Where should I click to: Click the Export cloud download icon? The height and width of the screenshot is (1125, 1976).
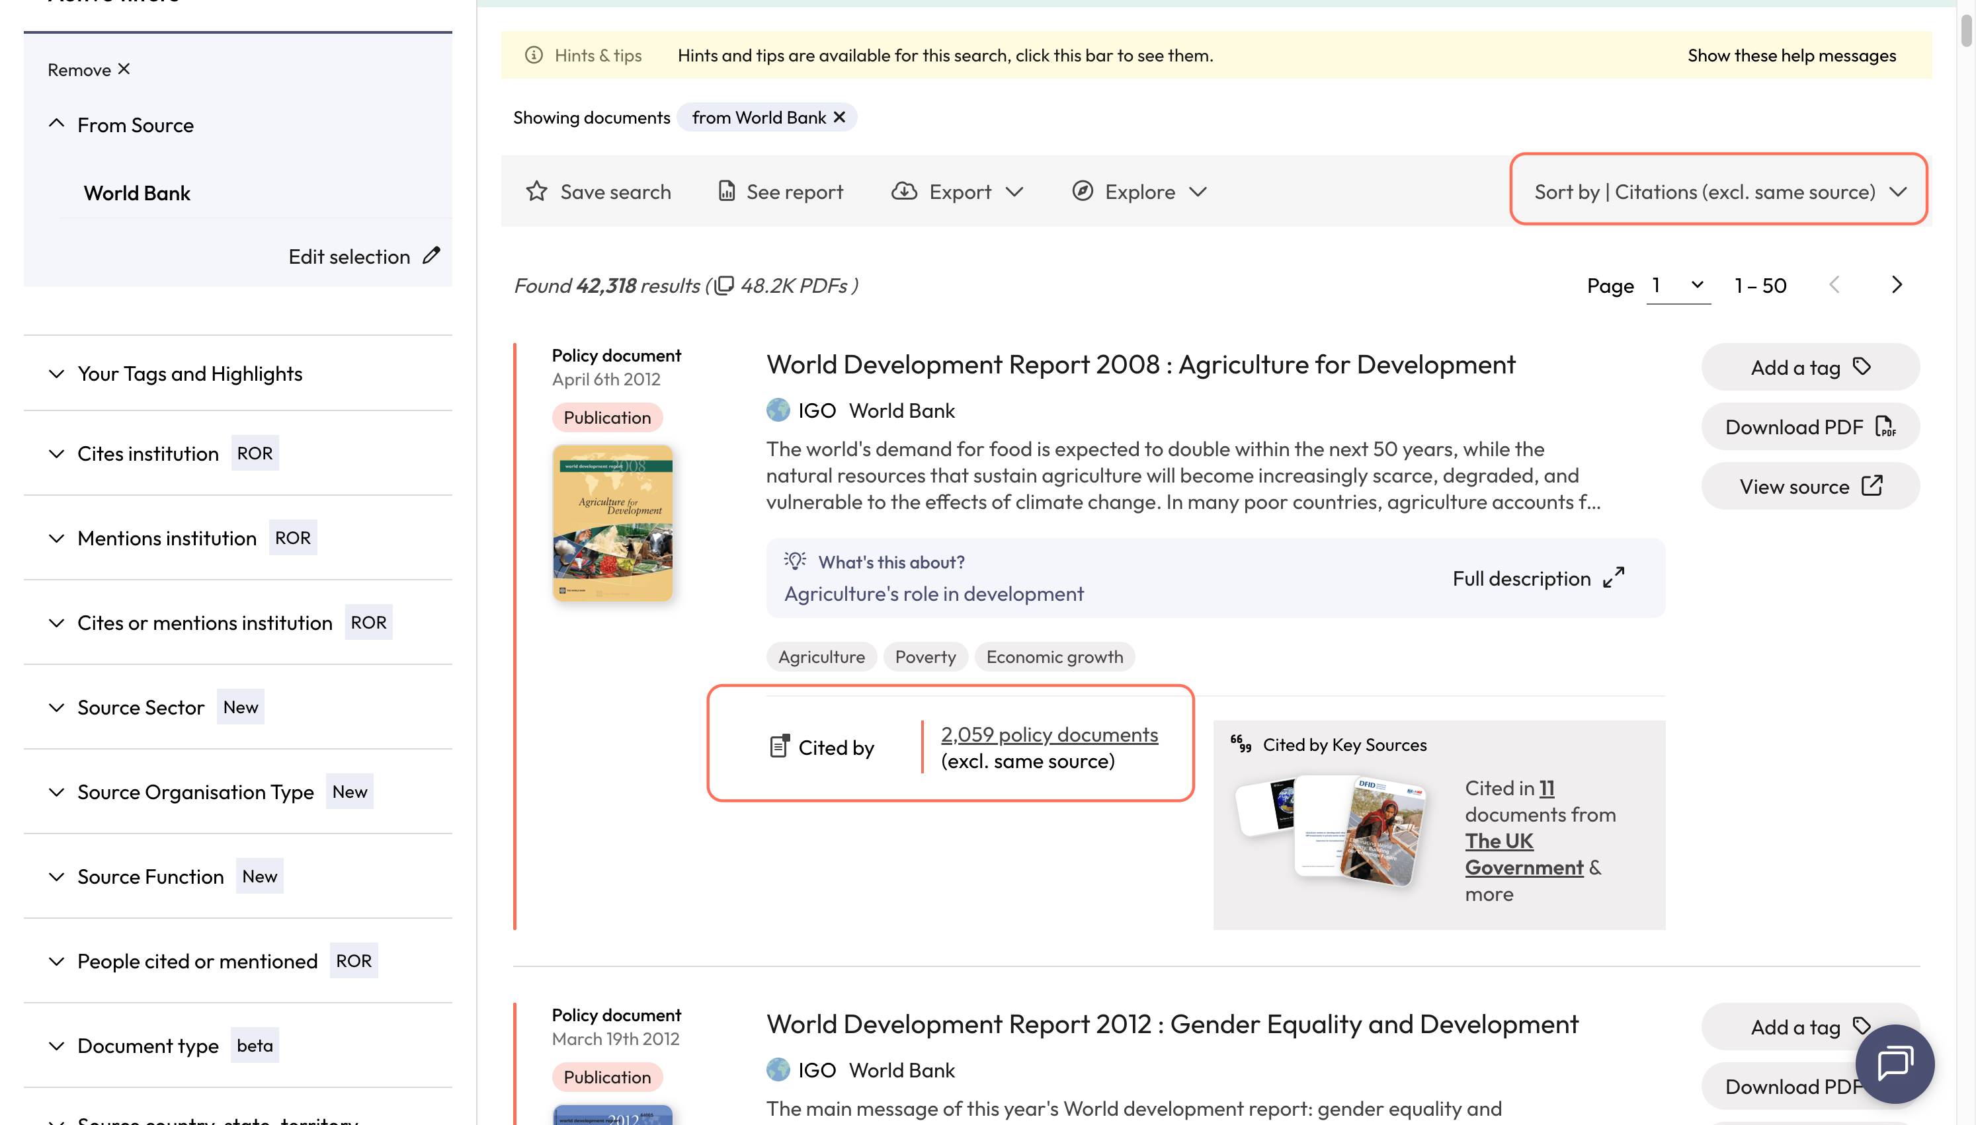(x=904, y=191)
